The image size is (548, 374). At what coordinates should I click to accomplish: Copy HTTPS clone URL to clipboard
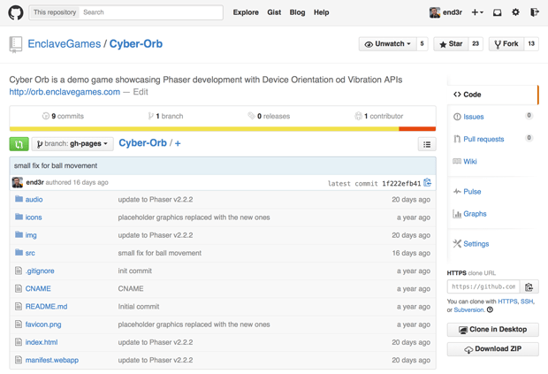tap(529, 286)
